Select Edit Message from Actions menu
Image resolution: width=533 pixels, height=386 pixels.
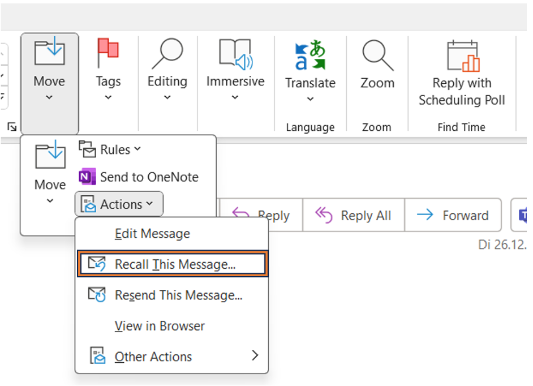click(152, 234)
